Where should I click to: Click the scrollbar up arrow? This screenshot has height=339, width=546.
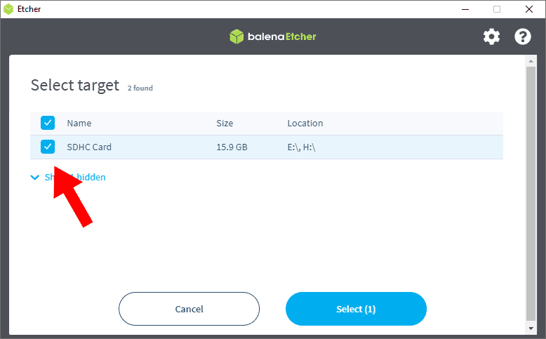[x=531, y=61]
